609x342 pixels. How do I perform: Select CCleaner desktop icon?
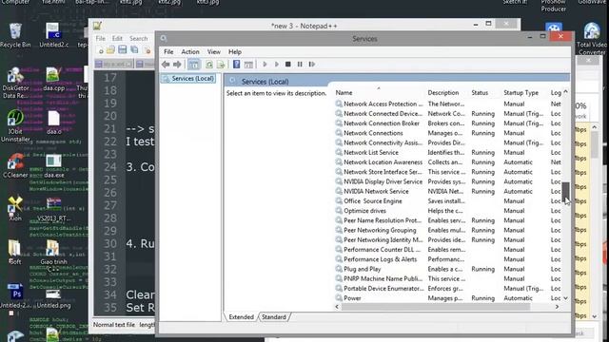coord(15,166)
